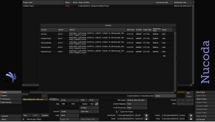This screenshot has height=122, width=215.
Task: Open the About... panel
Action: (x=11, y=119)
